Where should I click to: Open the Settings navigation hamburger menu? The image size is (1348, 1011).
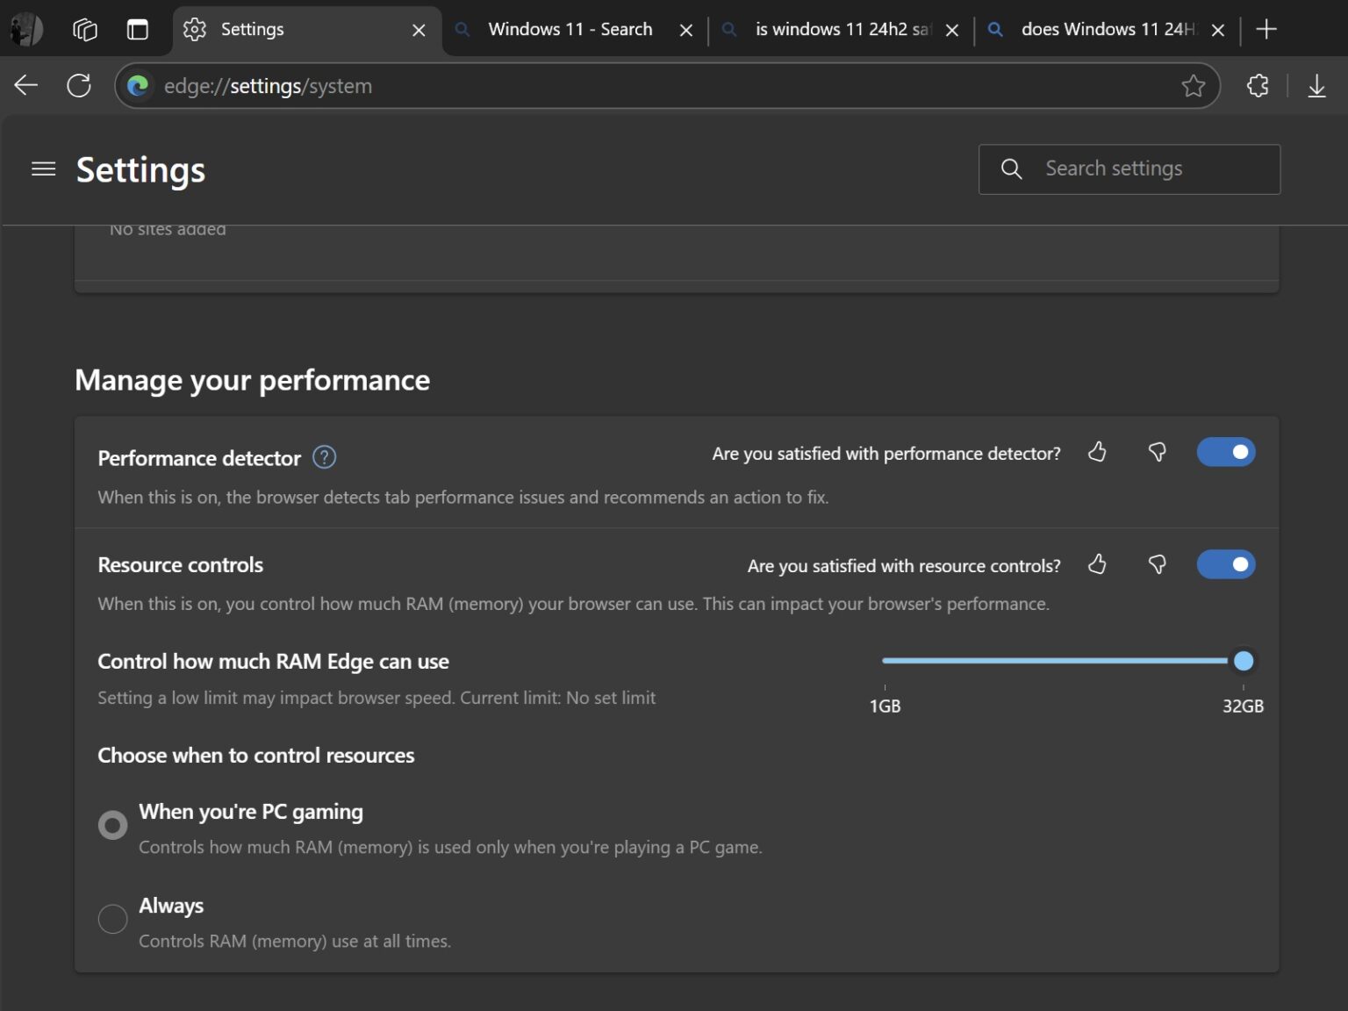(x=43, y=168)
